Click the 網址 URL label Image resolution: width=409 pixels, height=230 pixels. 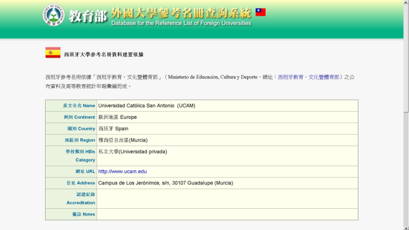coord(85,171)
